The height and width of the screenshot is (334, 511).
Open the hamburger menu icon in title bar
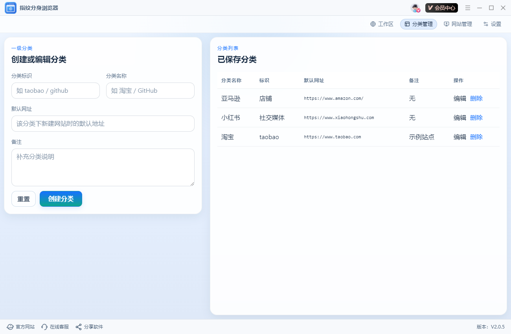pyautogui.click(x=468, y=8)
